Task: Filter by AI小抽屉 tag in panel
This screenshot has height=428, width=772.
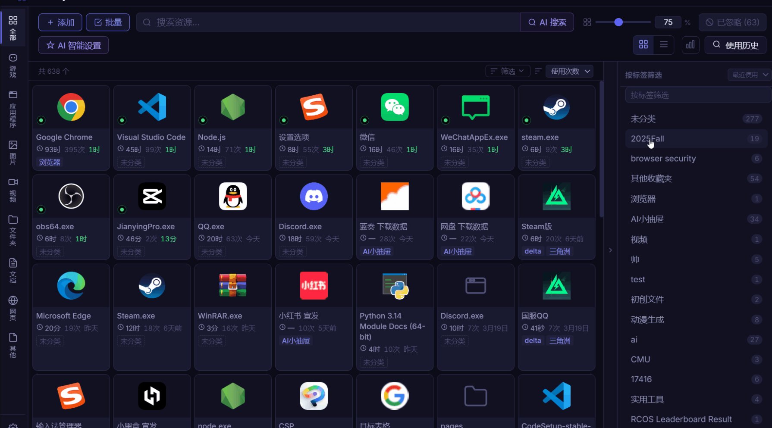Action: [x=696, y=219]
